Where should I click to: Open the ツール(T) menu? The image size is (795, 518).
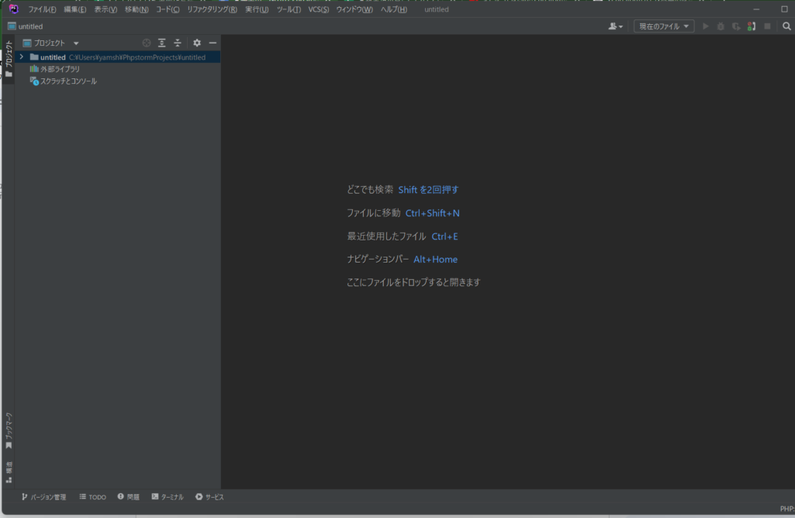pos(289,9)
